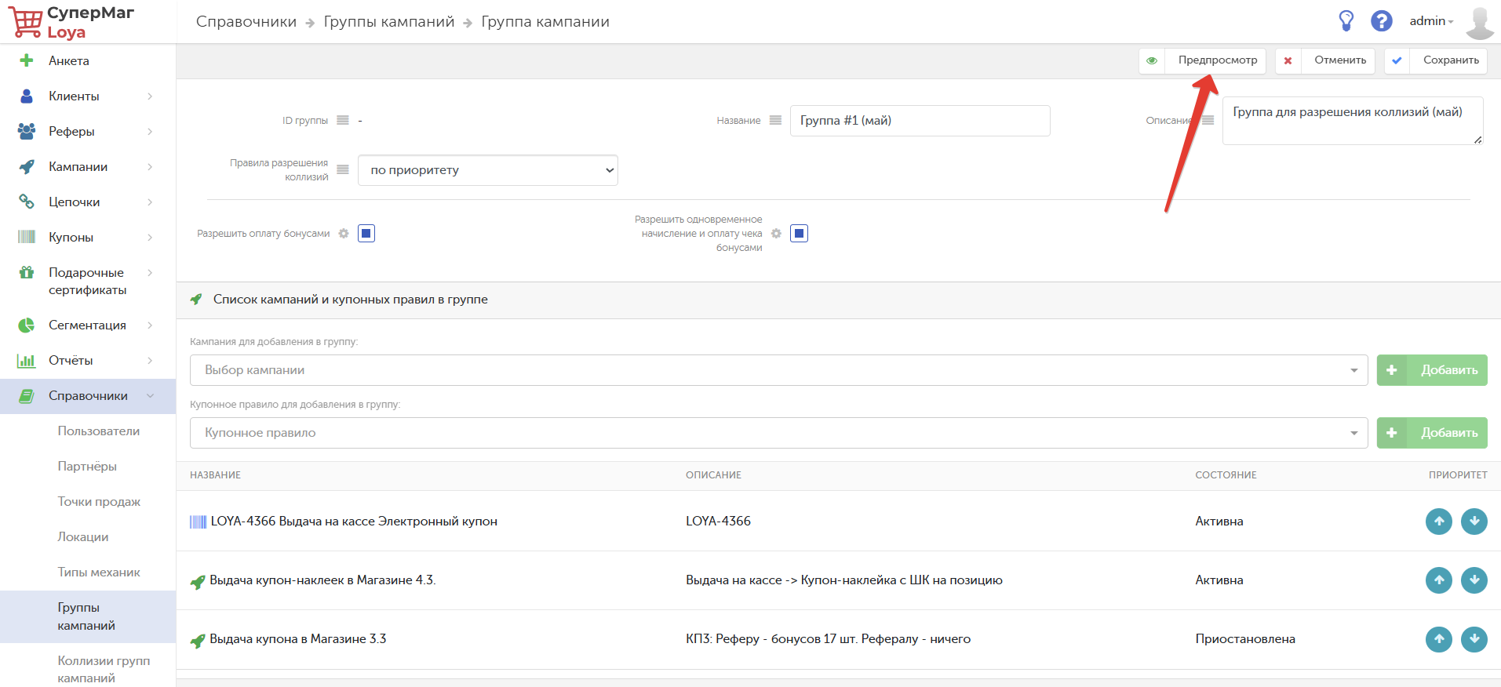
Task: Open Пользователи in sidebar
Action: pyautogui.click(x=99, y=431)
